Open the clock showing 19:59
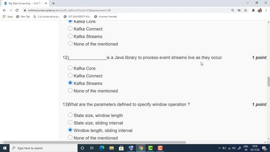The height and width of the screenshot is (152, 270). point(255,148)
